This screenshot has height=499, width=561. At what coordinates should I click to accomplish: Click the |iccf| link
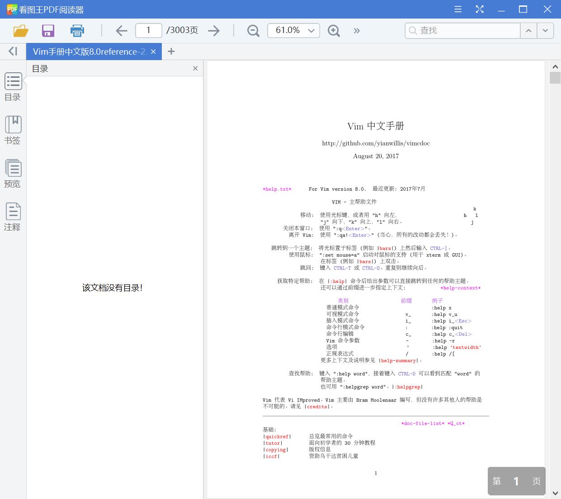(271, 457)
